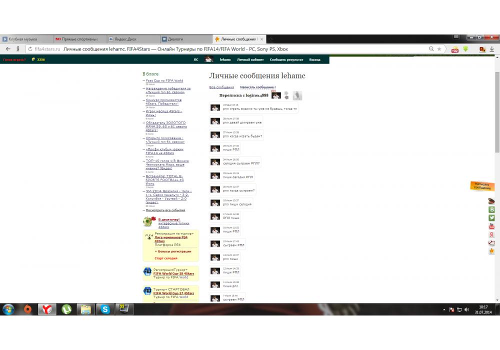
Task: Open Skype from the taskbar
Action: pos(105,309)
